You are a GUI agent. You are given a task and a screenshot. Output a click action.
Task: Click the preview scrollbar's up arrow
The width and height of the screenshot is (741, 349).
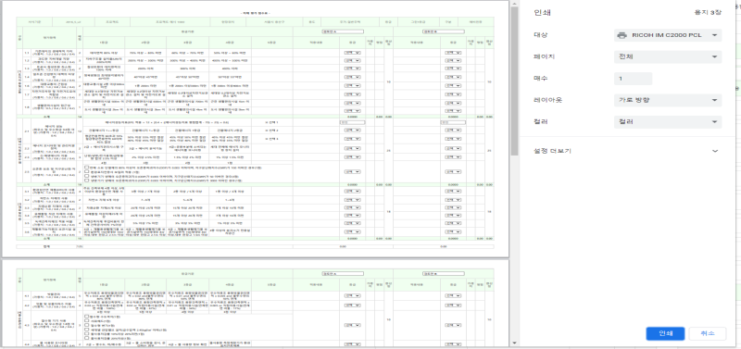click(515, 4)
